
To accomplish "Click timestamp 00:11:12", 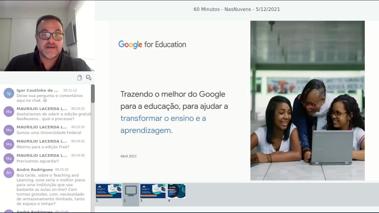I will point(70,90).
